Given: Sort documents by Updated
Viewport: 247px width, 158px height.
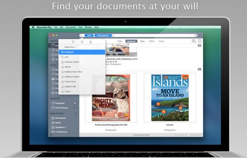Looking at the screenshot, I should point(131,41).
